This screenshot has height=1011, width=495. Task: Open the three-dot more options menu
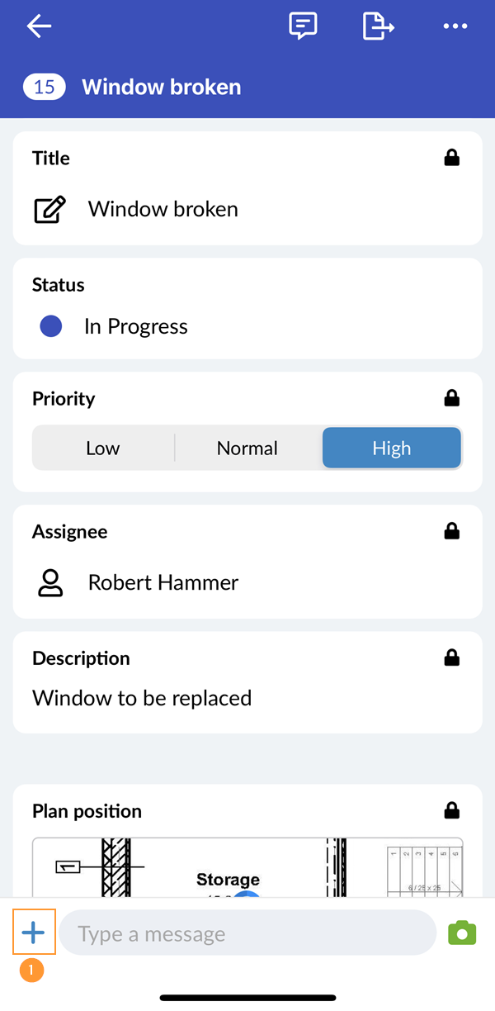[x=455, y=26]
